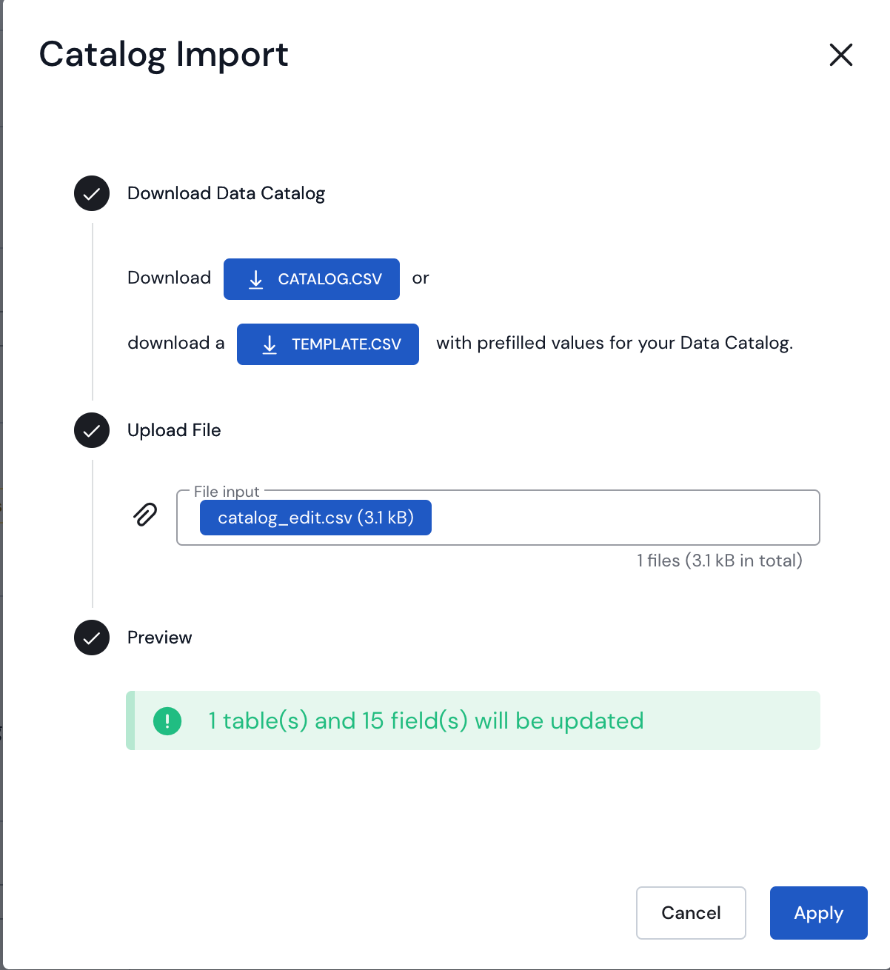Click the 1 files total counter text
This screenshot has height=970, width=890.
(x=719, y=561)
